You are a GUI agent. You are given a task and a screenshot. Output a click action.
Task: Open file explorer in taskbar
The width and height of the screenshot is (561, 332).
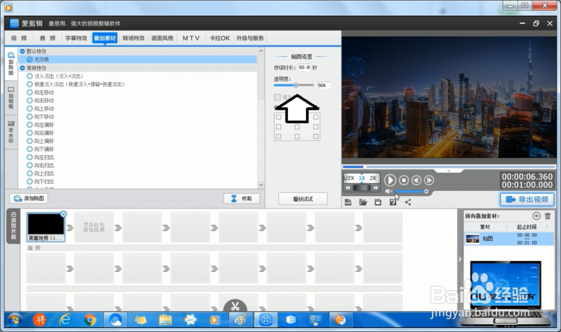coord(165,320)
